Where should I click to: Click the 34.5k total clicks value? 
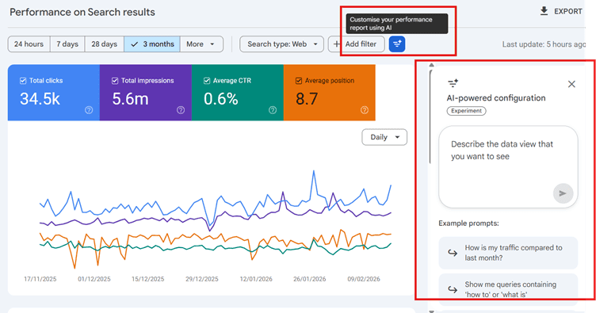(x=40, y=99)
